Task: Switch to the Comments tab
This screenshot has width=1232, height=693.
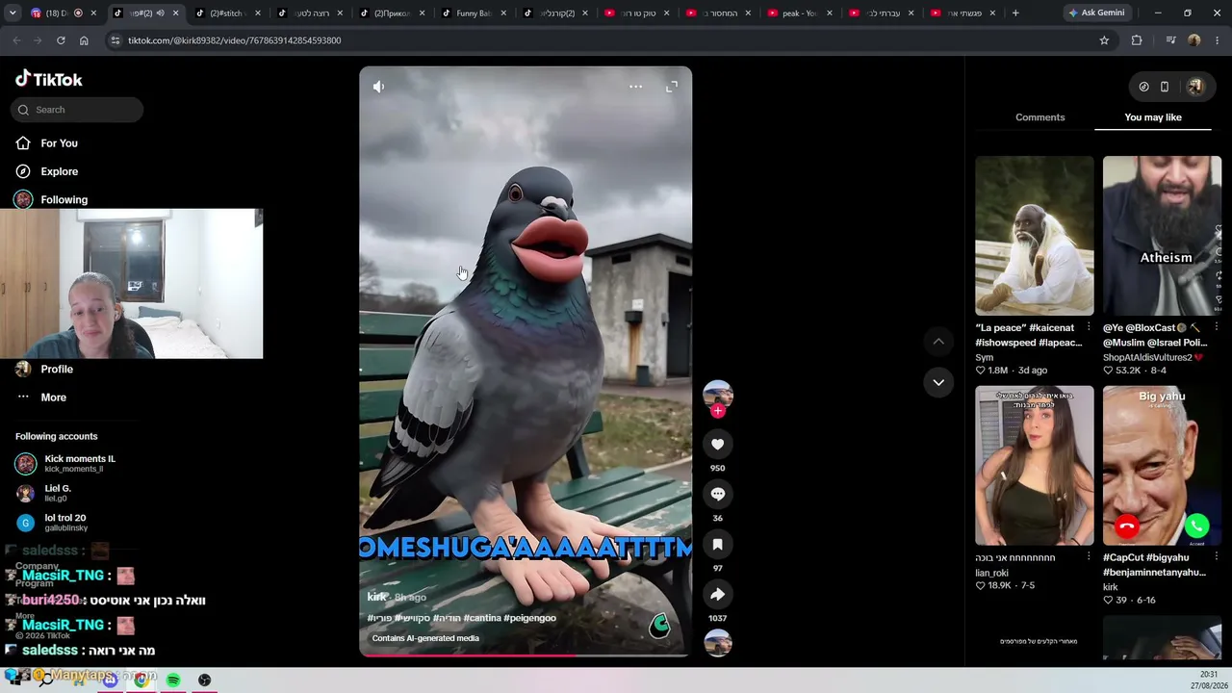Action: click(x=1039, y=117)
